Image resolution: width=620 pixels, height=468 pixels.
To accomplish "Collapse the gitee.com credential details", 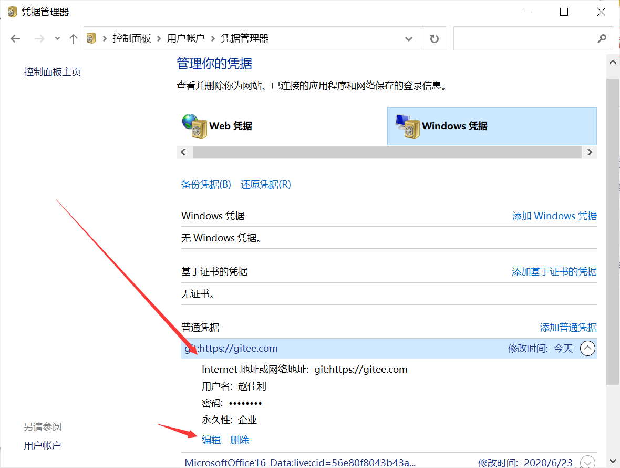I will pyautogui.click(x=587, y=349).
